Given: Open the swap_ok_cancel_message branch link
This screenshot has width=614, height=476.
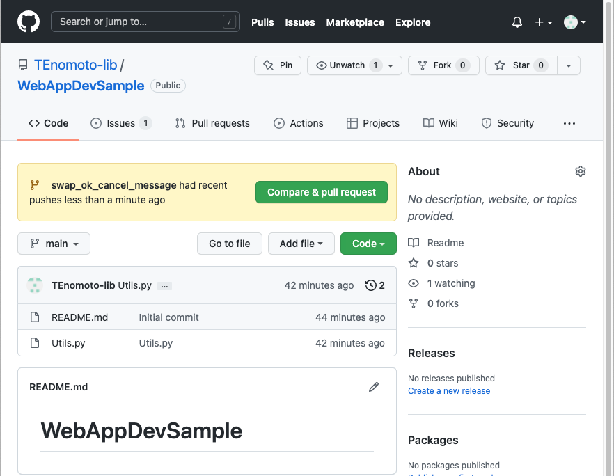Looking at the screenshot, I should pyautogui.click(x=114, y=185).
